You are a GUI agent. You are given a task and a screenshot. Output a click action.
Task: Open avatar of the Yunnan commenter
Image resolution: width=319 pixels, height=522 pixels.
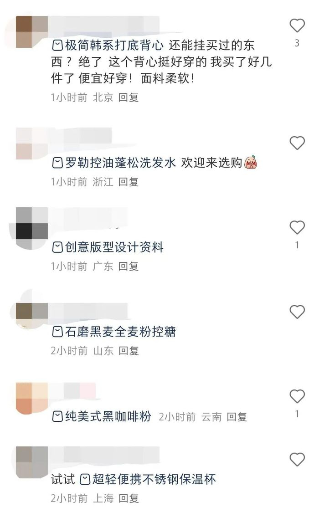32,399
